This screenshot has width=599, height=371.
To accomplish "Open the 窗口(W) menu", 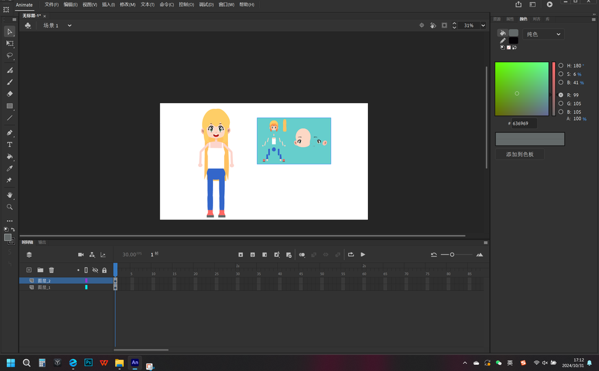I will (226, 4).
